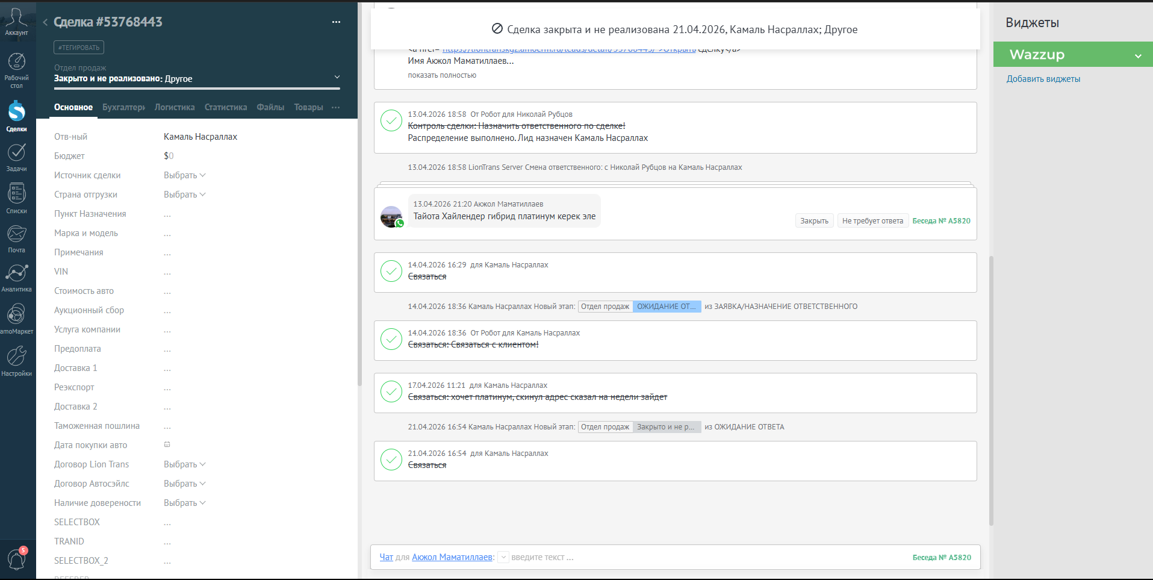Open three-dot menu next to deal title
Viewport: 1153px width, 580px height.
click(x=336, y=22)
